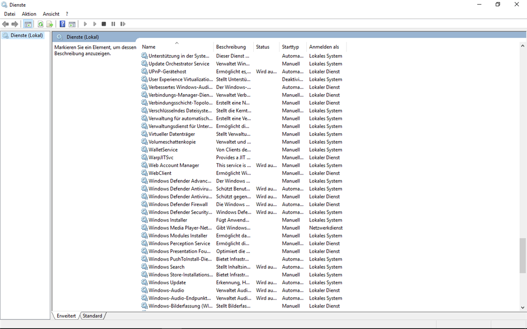This screenshot has width=527, height=329.
Task: Select Dienste (Lokal) in the left tree
Action: (x=27, y=35)
